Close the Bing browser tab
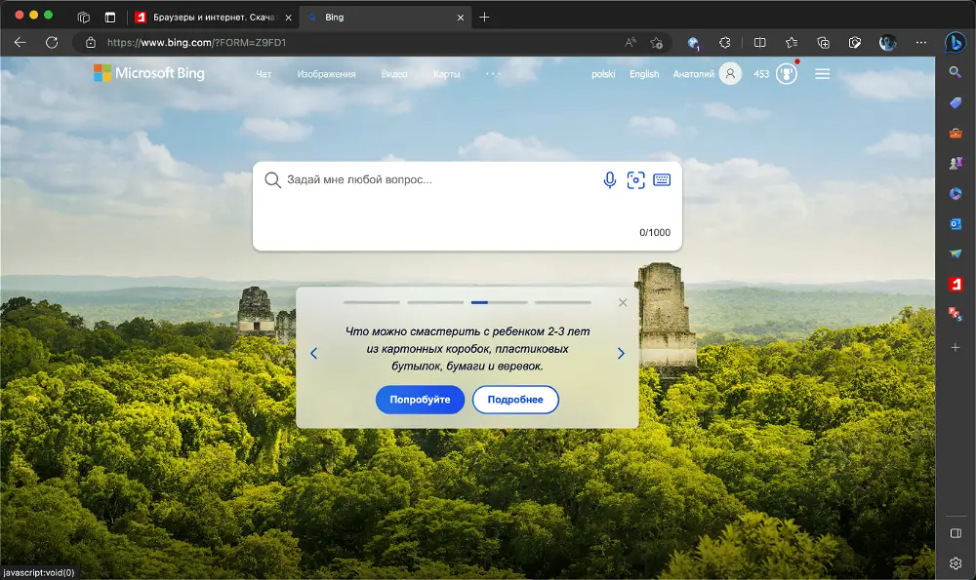The image size is (976, 580). tap(461, 18)
